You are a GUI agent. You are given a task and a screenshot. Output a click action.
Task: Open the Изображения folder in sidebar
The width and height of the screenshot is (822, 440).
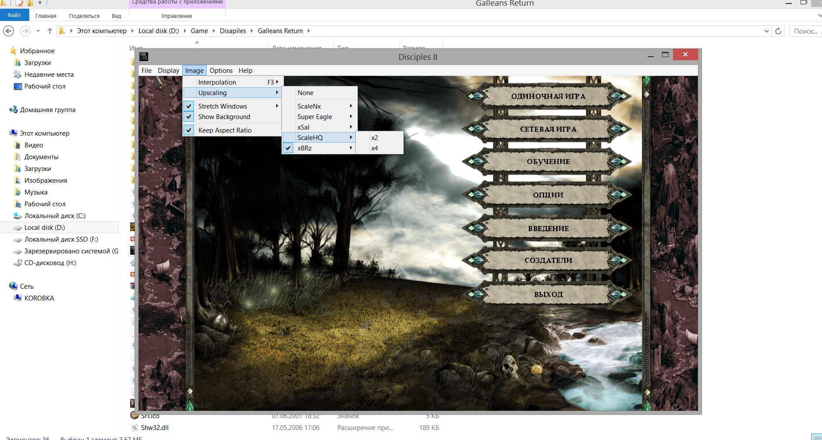click(x=45, y=181)
